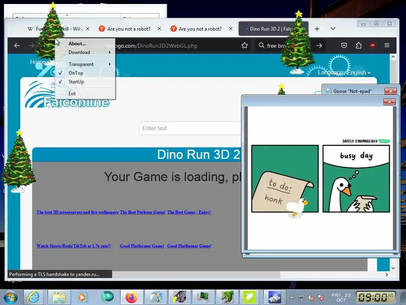The image size is (406, 305).
Task: Close the Goose "Not-epad" window
Action: [391, 91]
